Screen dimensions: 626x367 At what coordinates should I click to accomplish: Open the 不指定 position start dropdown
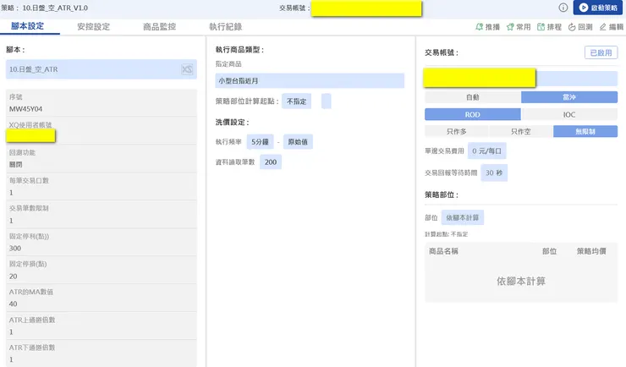[x=296, y=101]
